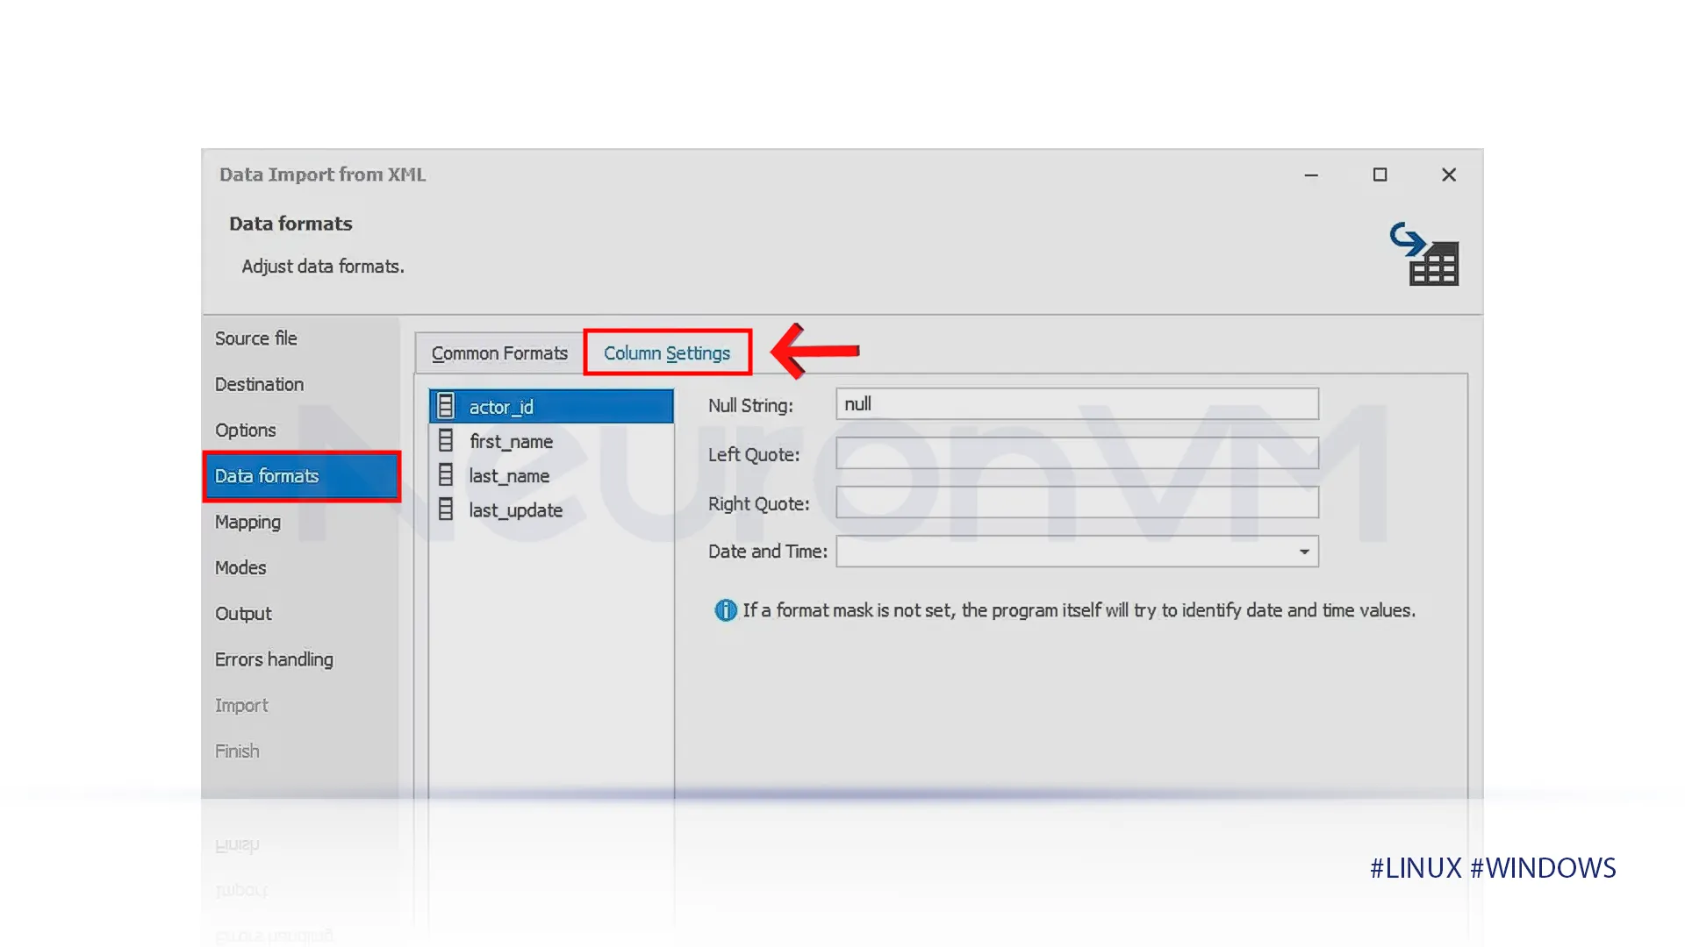Navigate to the Mapping step
This screenshot has width=1685, height=947.
coord(247,522)
